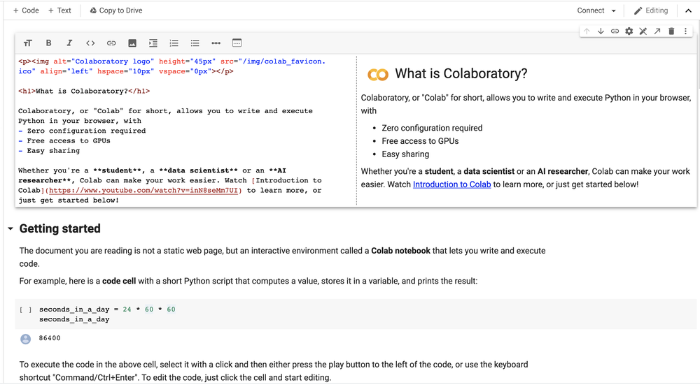700x387 pixels.
Task: Open cell settings gear icon
Action: (629, 31)
